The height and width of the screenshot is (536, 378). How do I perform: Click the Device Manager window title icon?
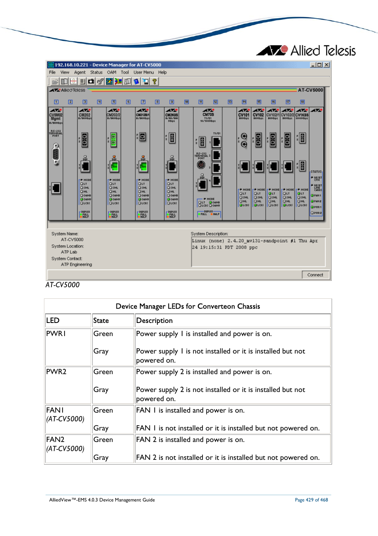coord(51,65)
